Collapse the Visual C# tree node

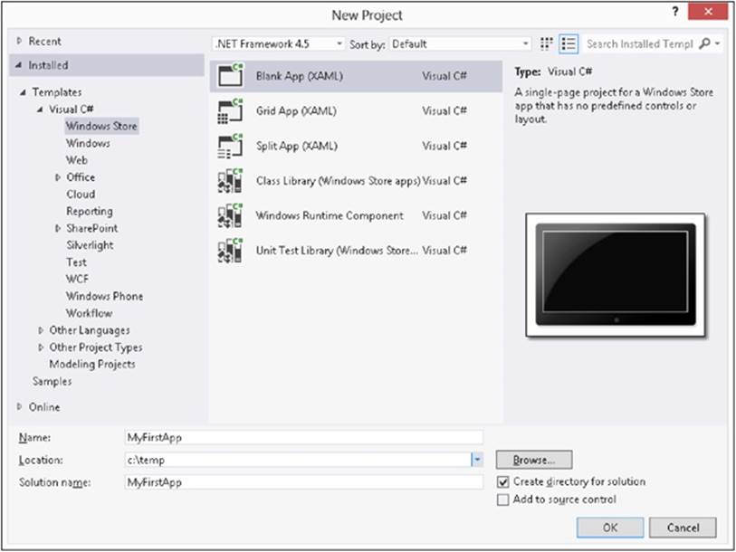click(x=41, y=109)
